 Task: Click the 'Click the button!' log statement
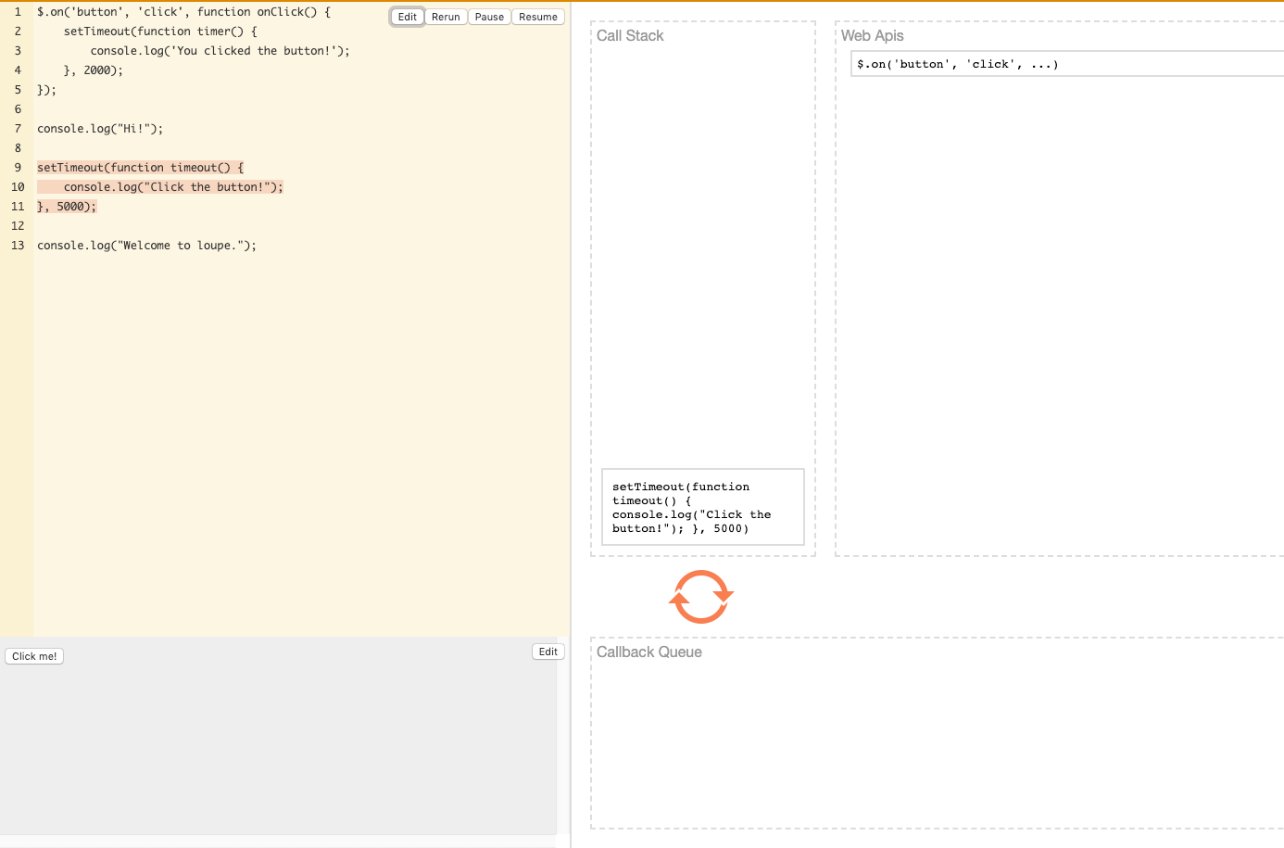[x=172, y=186]
